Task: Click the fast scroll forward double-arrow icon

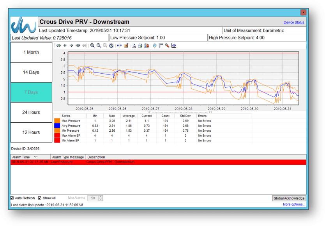Action: 78,46
